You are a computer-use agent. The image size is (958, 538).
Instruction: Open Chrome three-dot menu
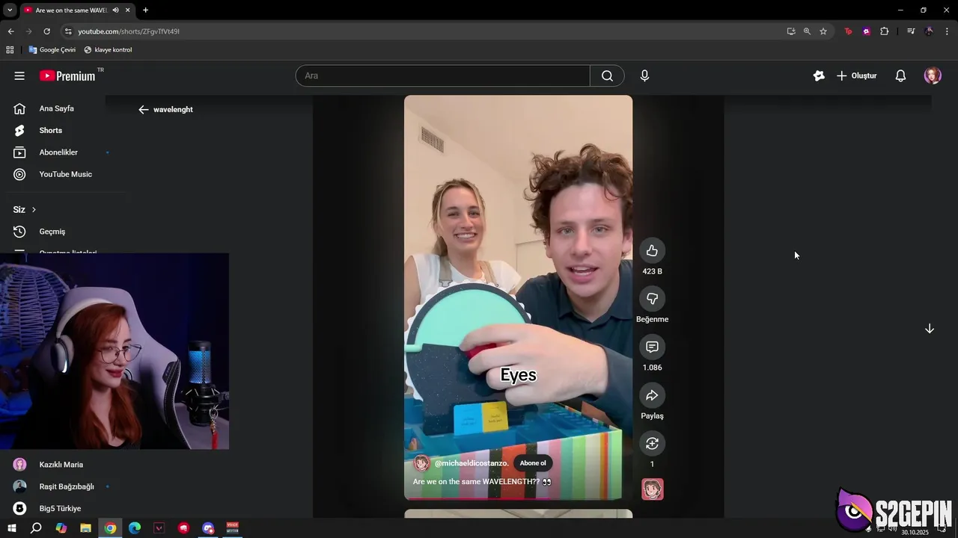point(948,31)
